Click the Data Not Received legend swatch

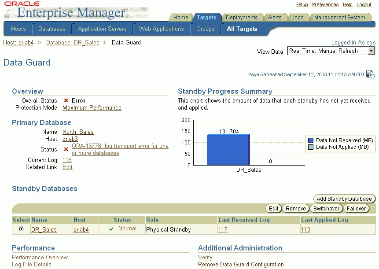[x=311, y=140]
